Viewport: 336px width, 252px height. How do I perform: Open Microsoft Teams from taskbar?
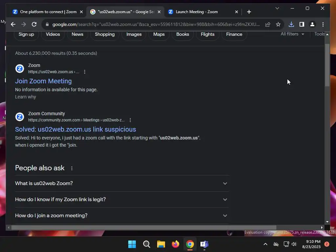coord(204,244)
